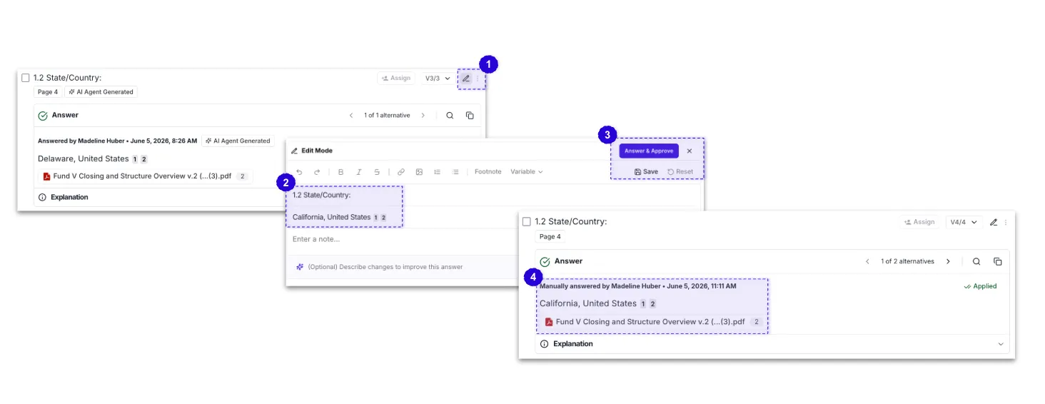Image resolution: width=1045 pixels, height=404 pixels.
Task: Click the 'Delaware, United States' answer text
Action: [x=84, y=159]
